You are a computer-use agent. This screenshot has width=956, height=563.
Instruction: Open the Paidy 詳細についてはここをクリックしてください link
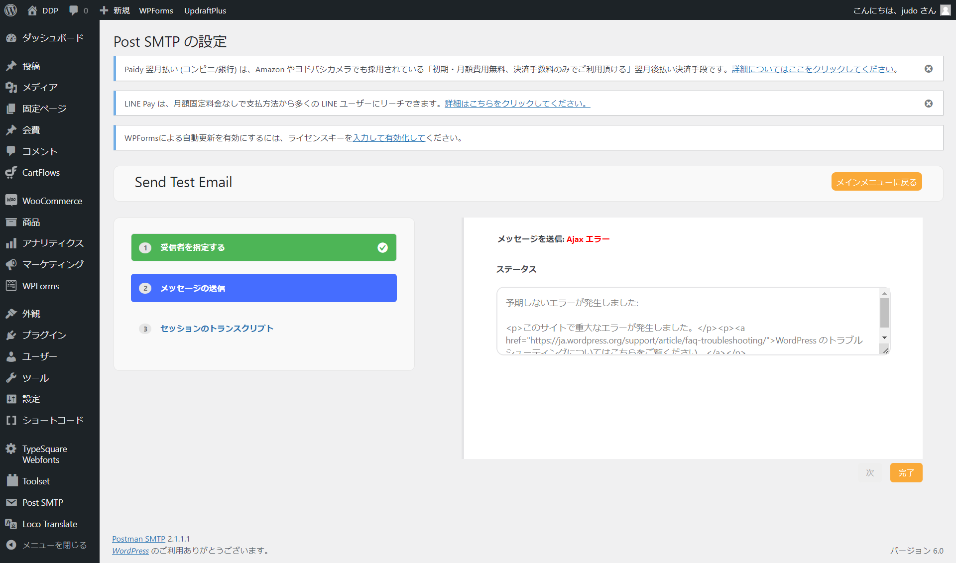[813, 69]
